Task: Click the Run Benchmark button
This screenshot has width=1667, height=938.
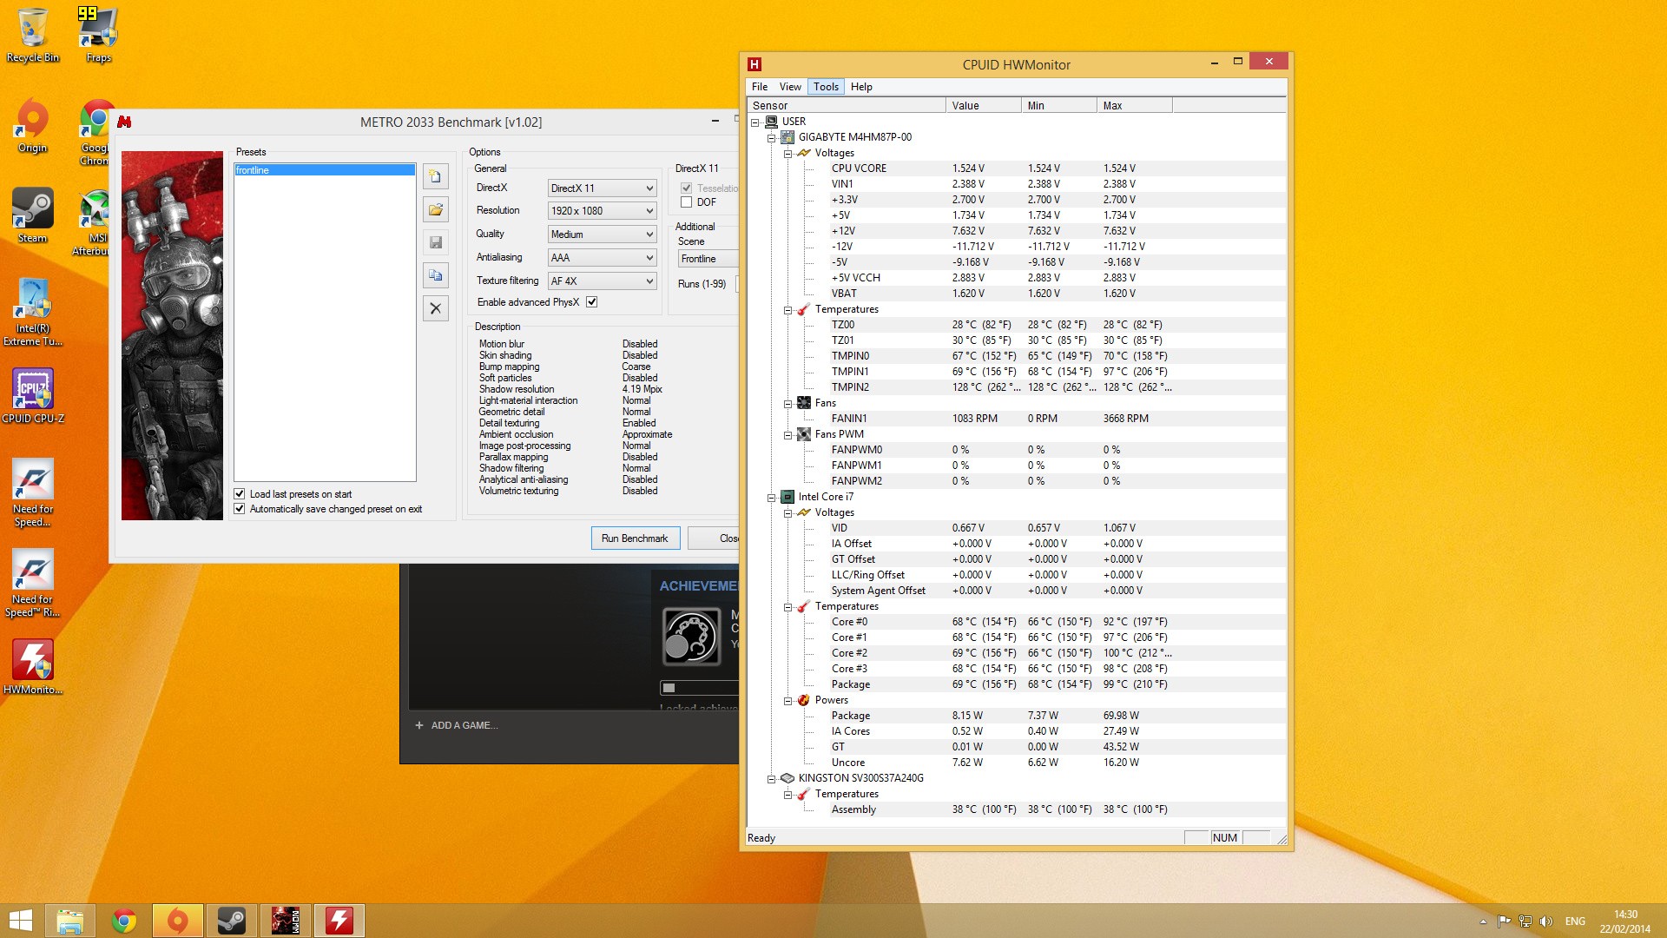Action: pos(635,538)
